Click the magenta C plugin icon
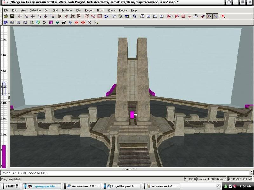 tap(51, 22)
